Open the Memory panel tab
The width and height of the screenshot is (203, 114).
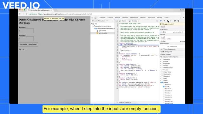[143, 18]
